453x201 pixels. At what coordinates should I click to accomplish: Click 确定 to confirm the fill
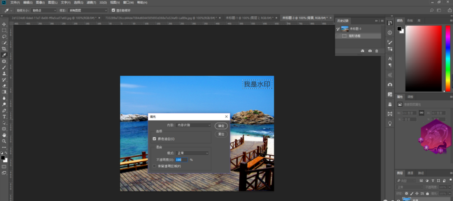click(x=221, y=126)
